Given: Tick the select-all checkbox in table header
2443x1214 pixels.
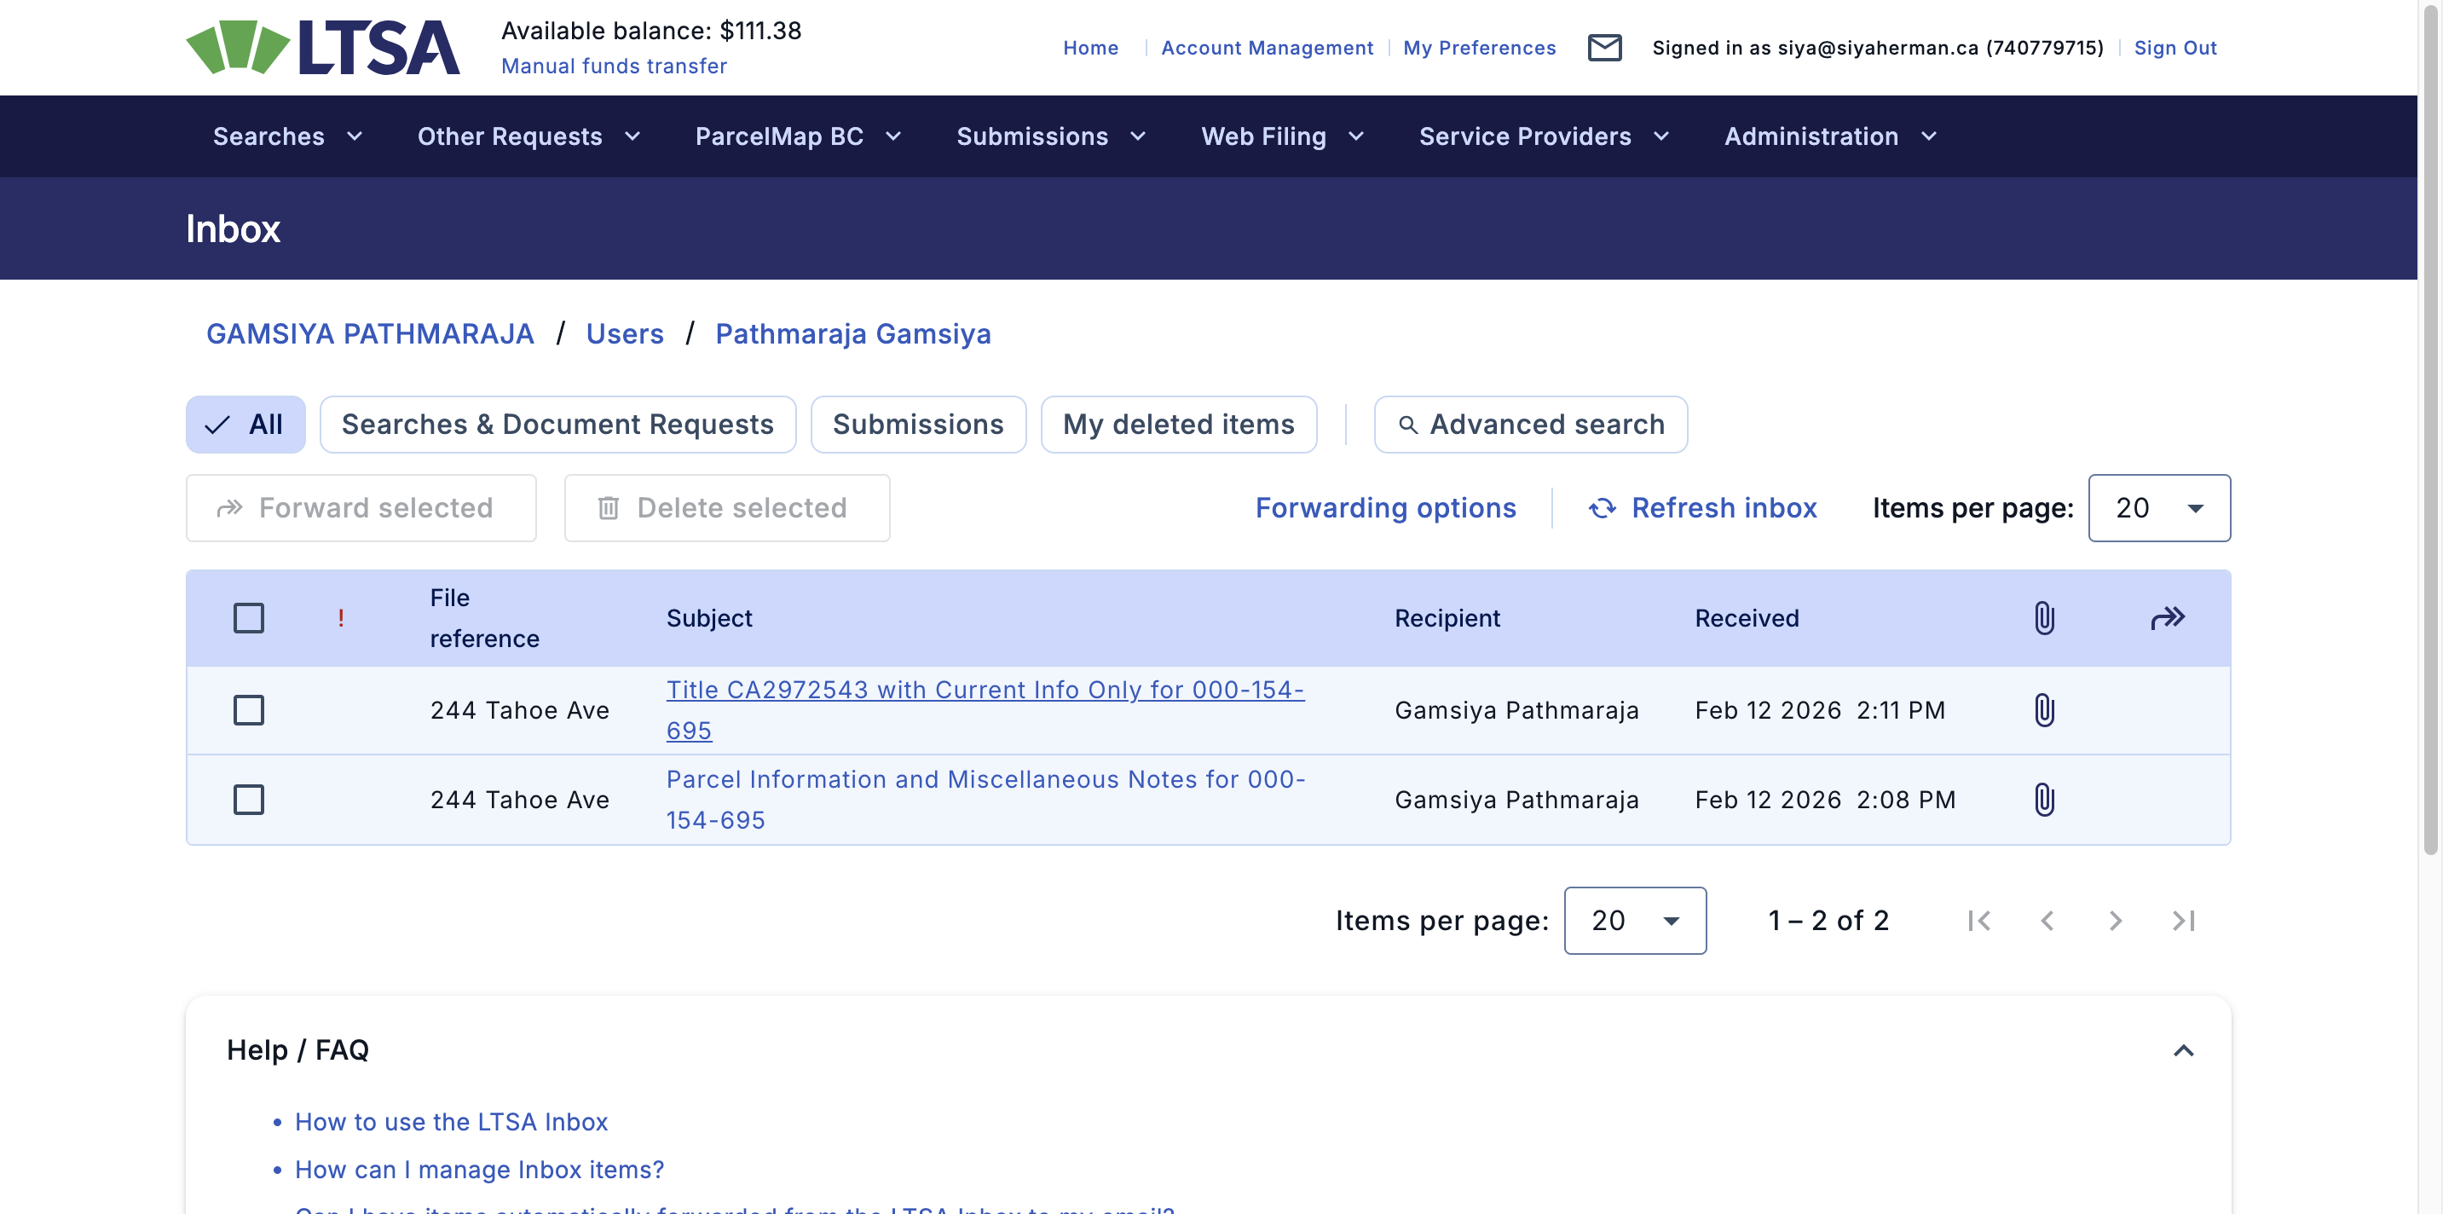Looking at the screenshot, I should point(248,618).
